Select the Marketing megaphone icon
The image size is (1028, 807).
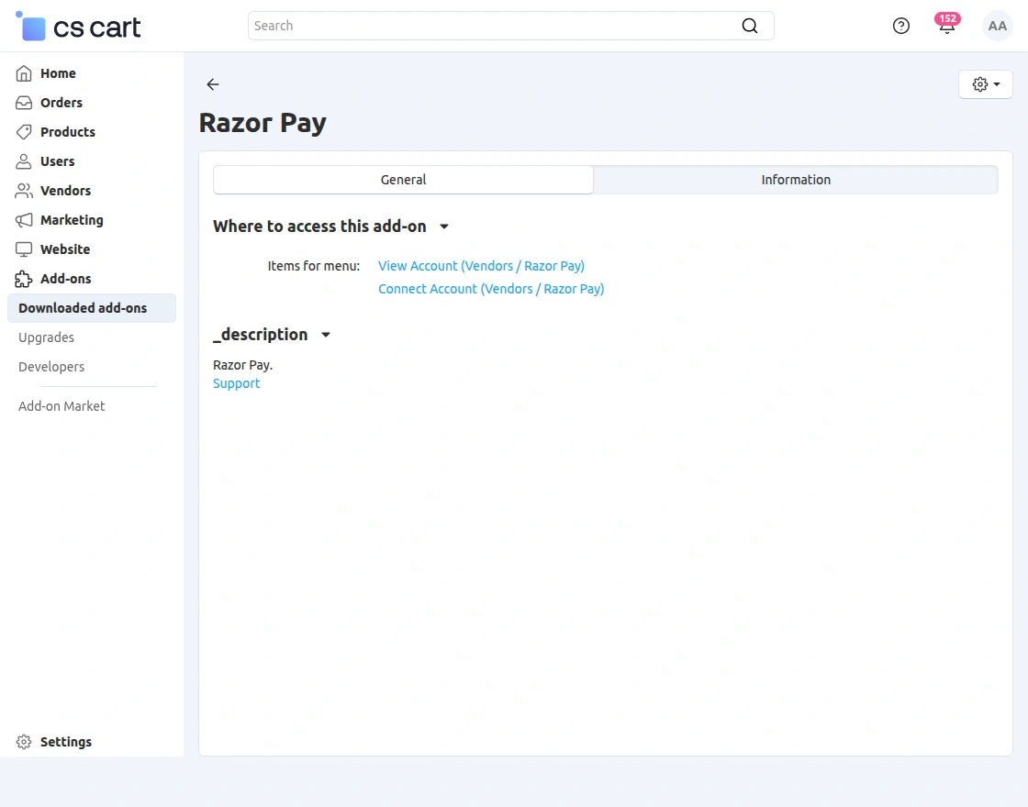24,220
